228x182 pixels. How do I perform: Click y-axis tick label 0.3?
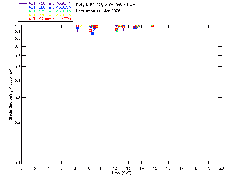[x=17, y=98]
